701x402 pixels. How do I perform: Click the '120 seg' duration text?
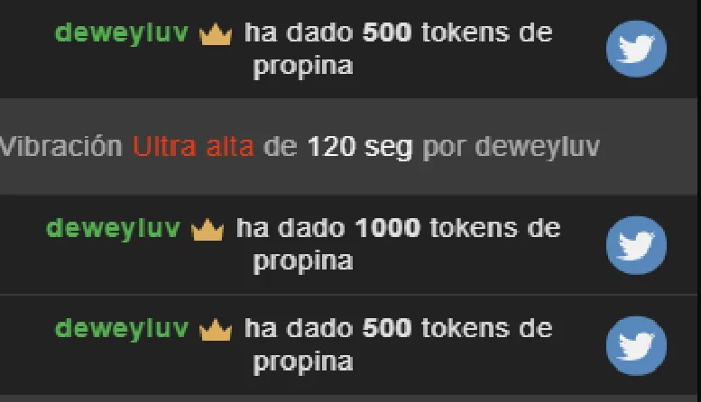click(x=360, y=148)
